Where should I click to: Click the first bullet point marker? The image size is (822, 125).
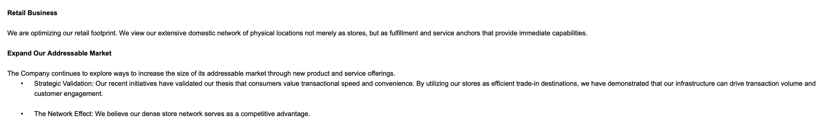[22, 84]
